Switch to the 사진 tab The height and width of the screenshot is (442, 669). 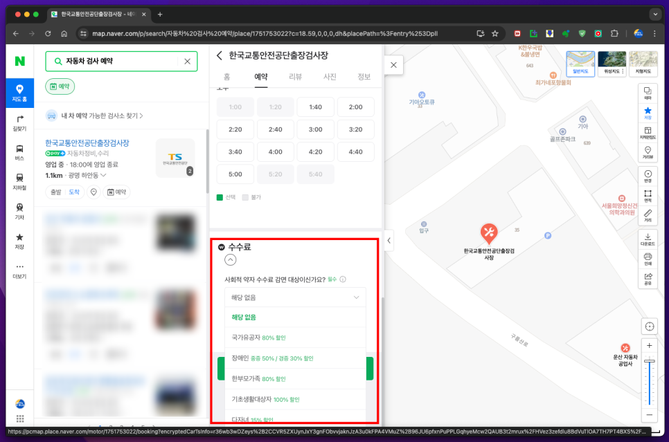[x=330, y=77]
